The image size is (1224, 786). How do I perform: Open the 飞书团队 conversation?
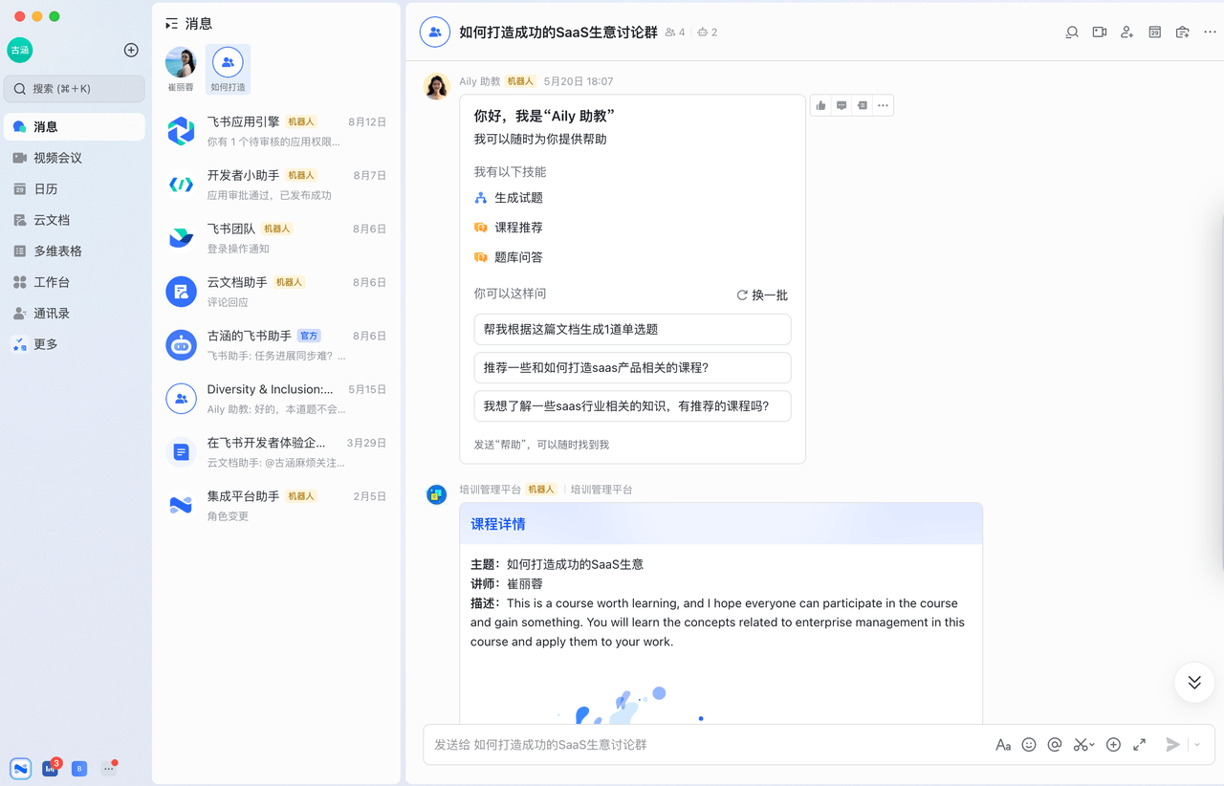pos(276,239)
